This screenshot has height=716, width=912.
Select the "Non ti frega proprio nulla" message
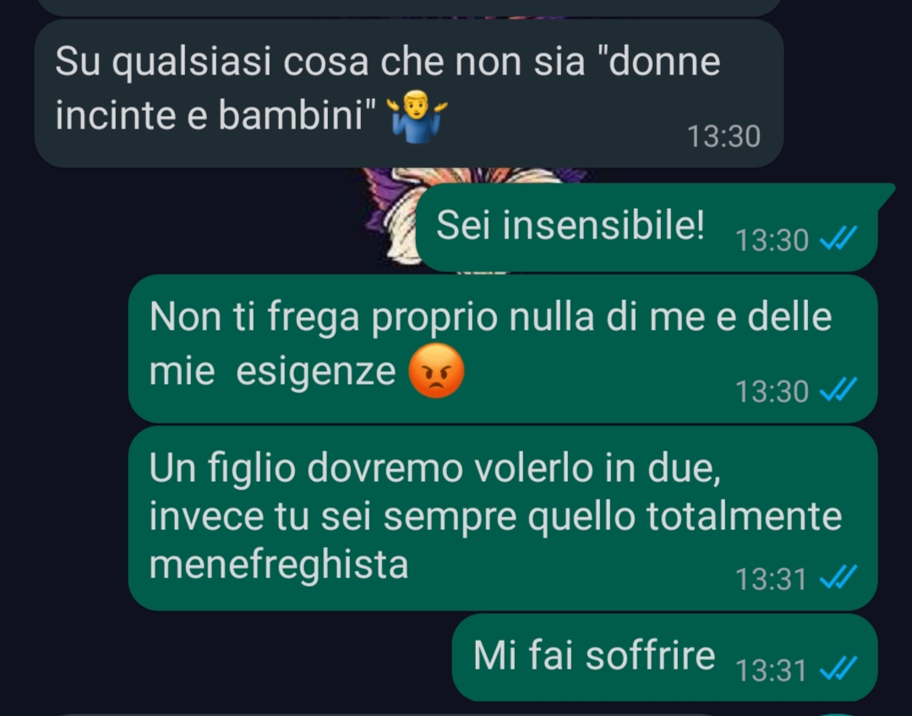pos(503,348)
